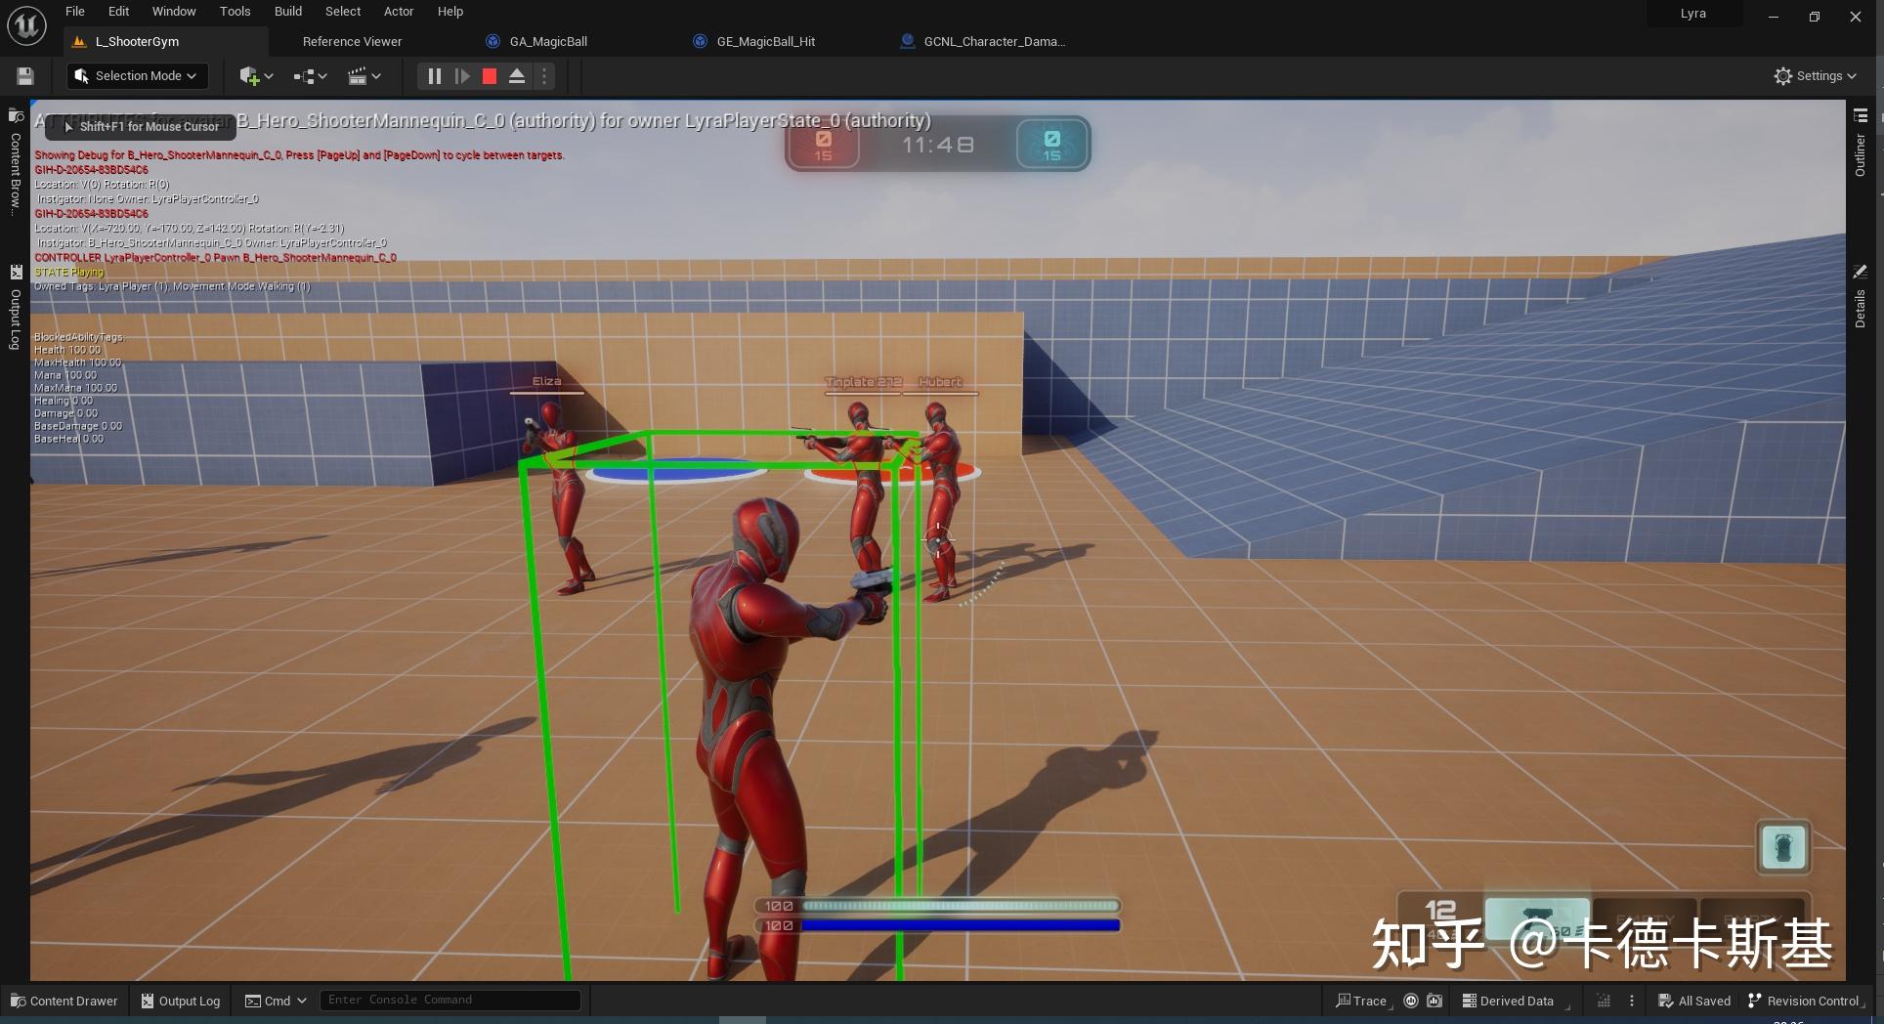Open the Actor menu

click(399, 12)
